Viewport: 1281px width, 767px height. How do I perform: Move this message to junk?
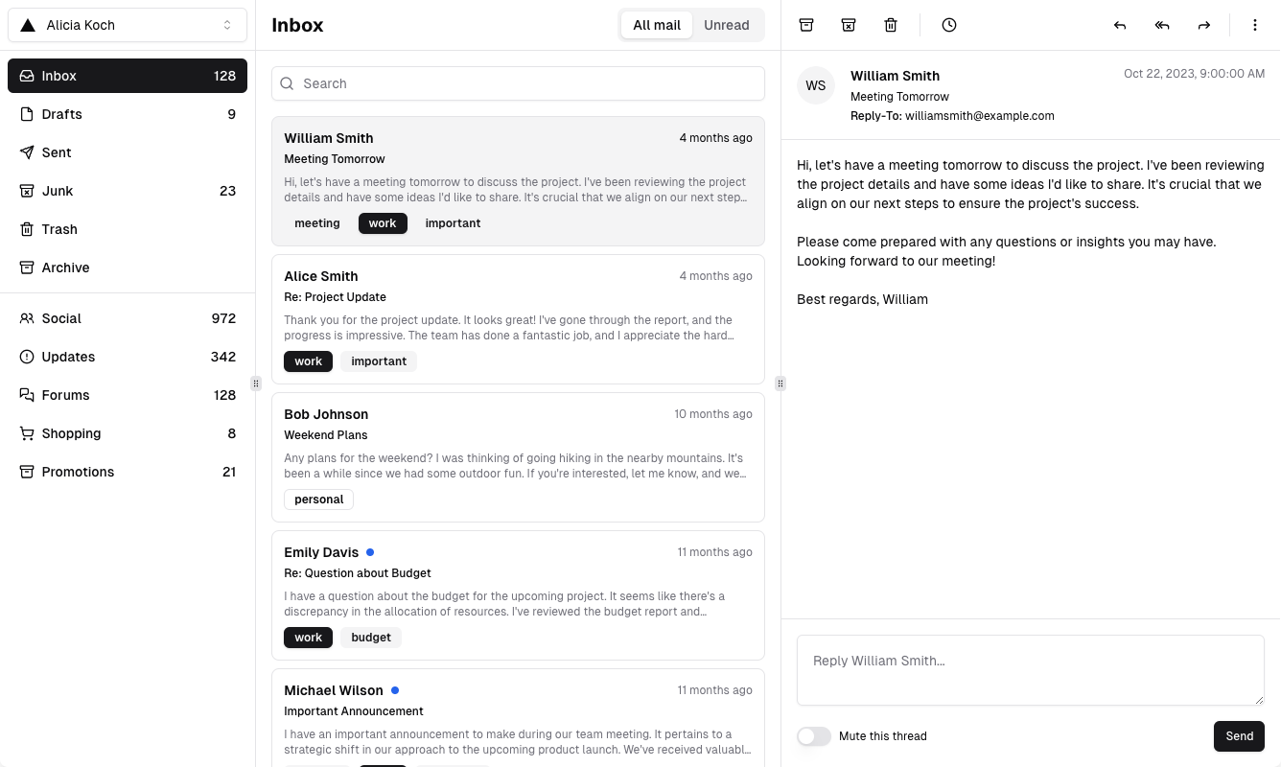point(849,25)
